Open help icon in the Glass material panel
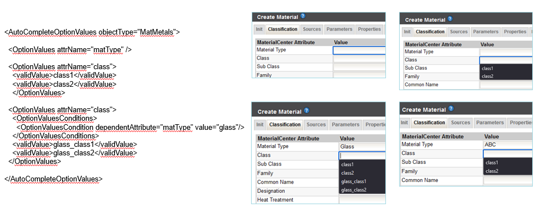Image resolution: width=534 pixels, height=207 pixels. pyautogui.click(x=306, y=111)
